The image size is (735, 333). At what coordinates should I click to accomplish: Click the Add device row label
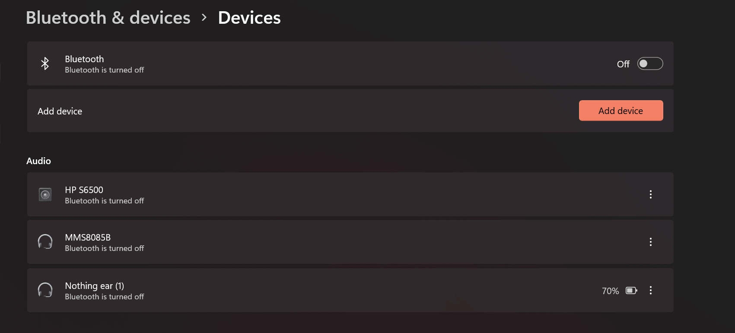tap(60, 111)
